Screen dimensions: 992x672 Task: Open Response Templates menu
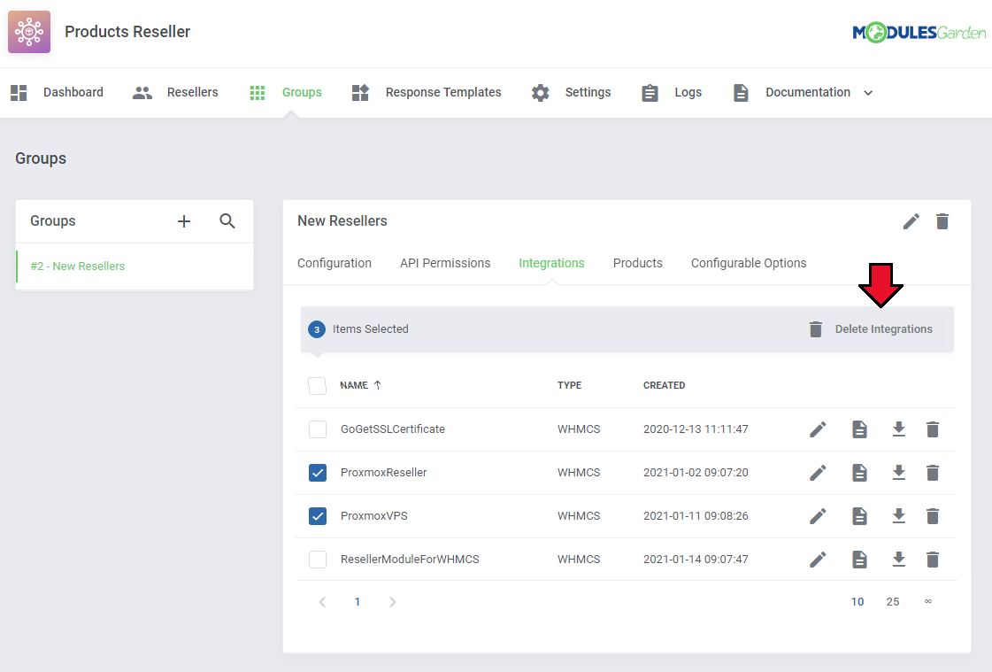pyautogui.click(x=427, y=92)
